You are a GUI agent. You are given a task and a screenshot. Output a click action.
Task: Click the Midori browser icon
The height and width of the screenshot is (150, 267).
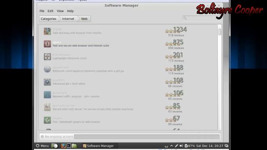coord(47,120)
